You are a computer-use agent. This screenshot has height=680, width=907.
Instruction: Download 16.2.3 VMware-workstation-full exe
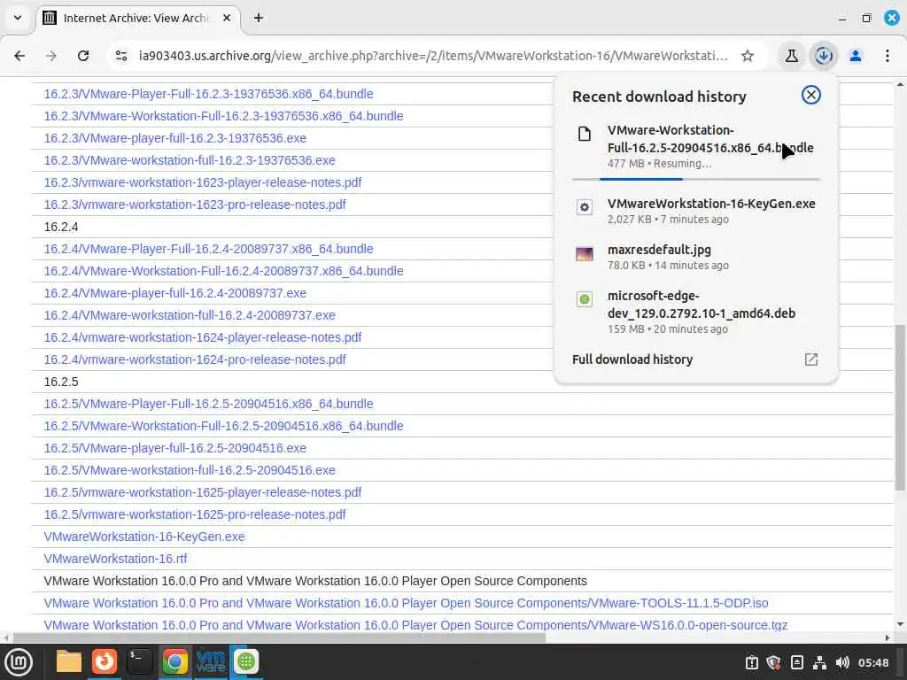tap(190, 160)
